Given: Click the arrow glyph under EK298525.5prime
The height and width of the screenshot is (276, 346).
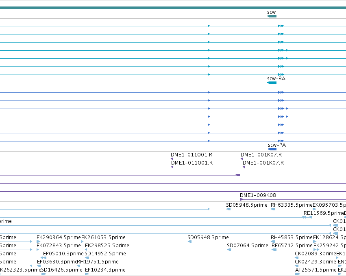Looking at the screenshot, I should coord(86,250).
